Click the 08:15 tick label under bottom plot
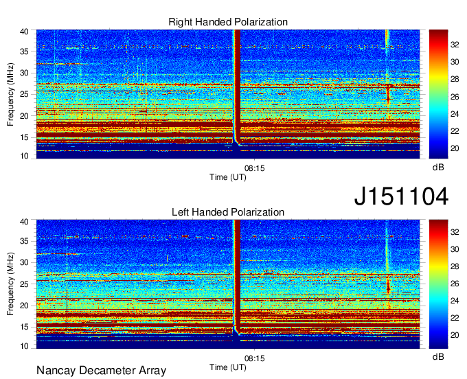 254,358
